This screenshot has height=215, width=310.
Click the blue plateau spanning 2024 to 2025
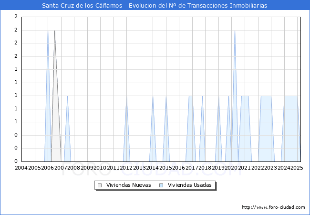[x=291, y=129]
